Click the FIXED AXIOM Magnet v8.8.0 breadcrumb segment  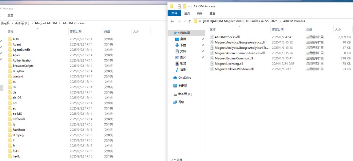240,21
